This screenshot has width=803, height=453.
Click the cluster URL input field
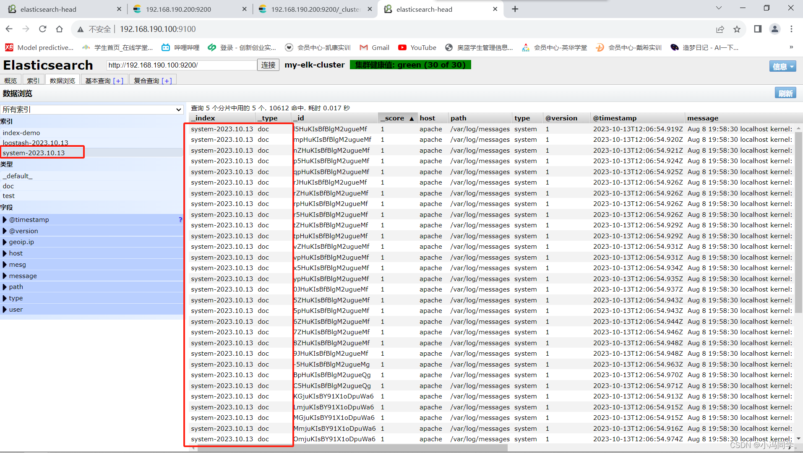click(x=182, y=65)
